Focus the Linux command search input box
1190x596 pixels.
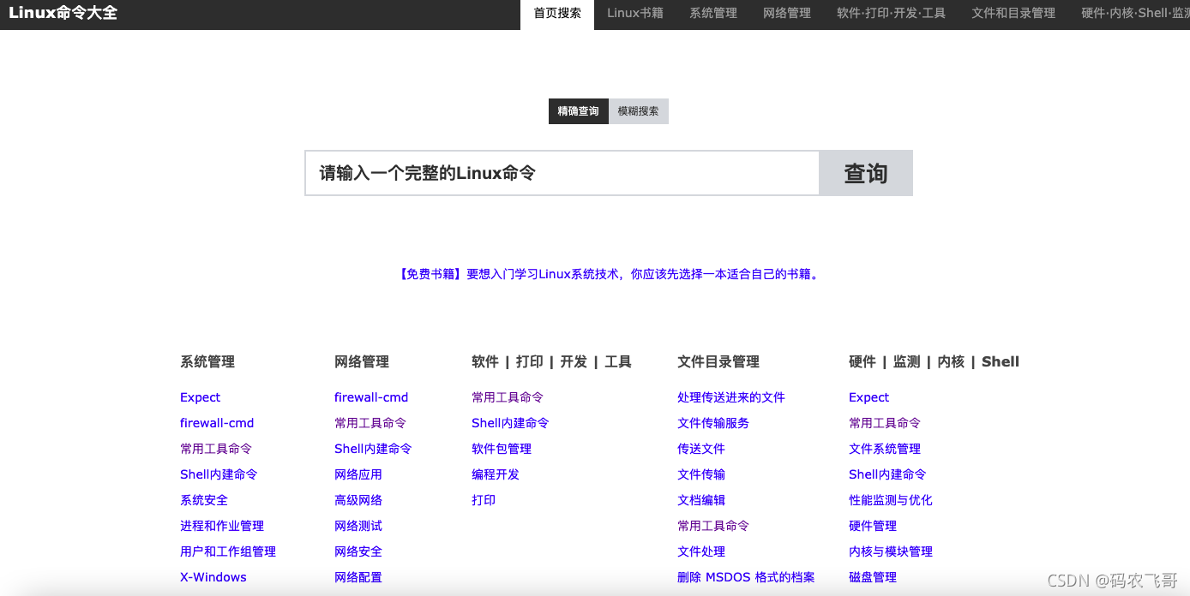point(562,173)
